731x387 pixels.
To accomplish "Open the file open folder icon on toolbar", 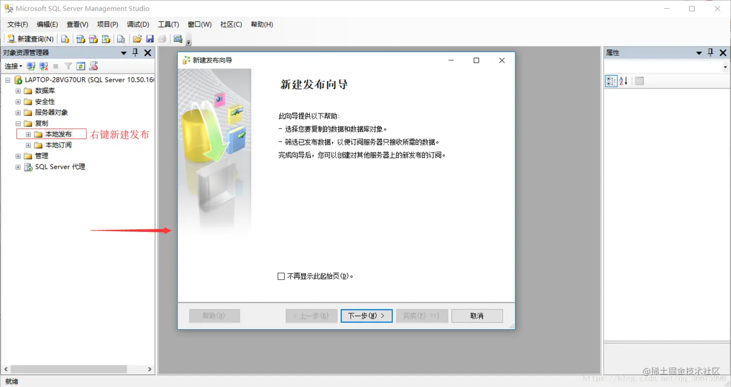I will point(137,39).
